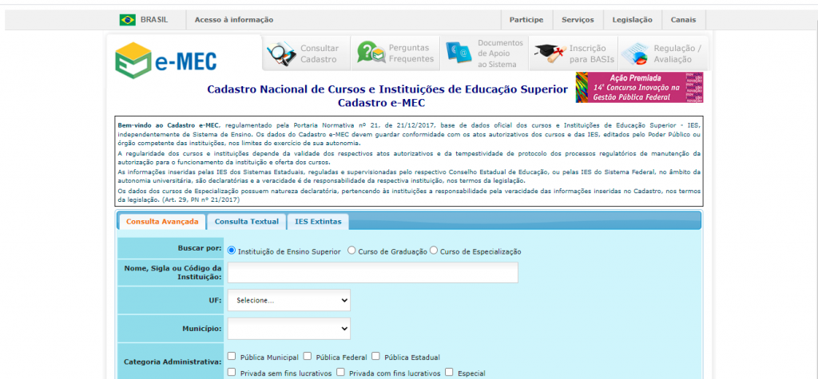Click Inscrição para BASis graduation cap icon
Viewport: 818px width, 379px height.
548,54
